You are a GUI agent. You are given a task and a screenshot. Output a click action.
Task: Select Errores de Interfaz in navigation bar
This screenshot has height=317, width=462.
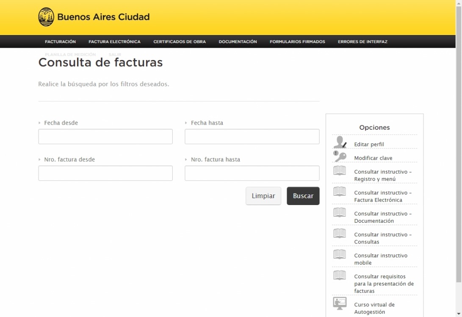[362, 42]
